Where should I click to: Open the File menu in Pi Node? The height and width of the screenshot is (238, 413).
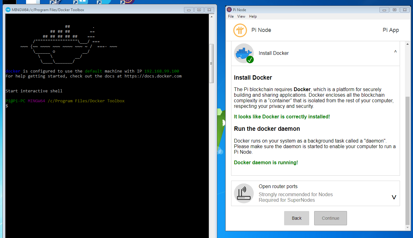[231, 16]
